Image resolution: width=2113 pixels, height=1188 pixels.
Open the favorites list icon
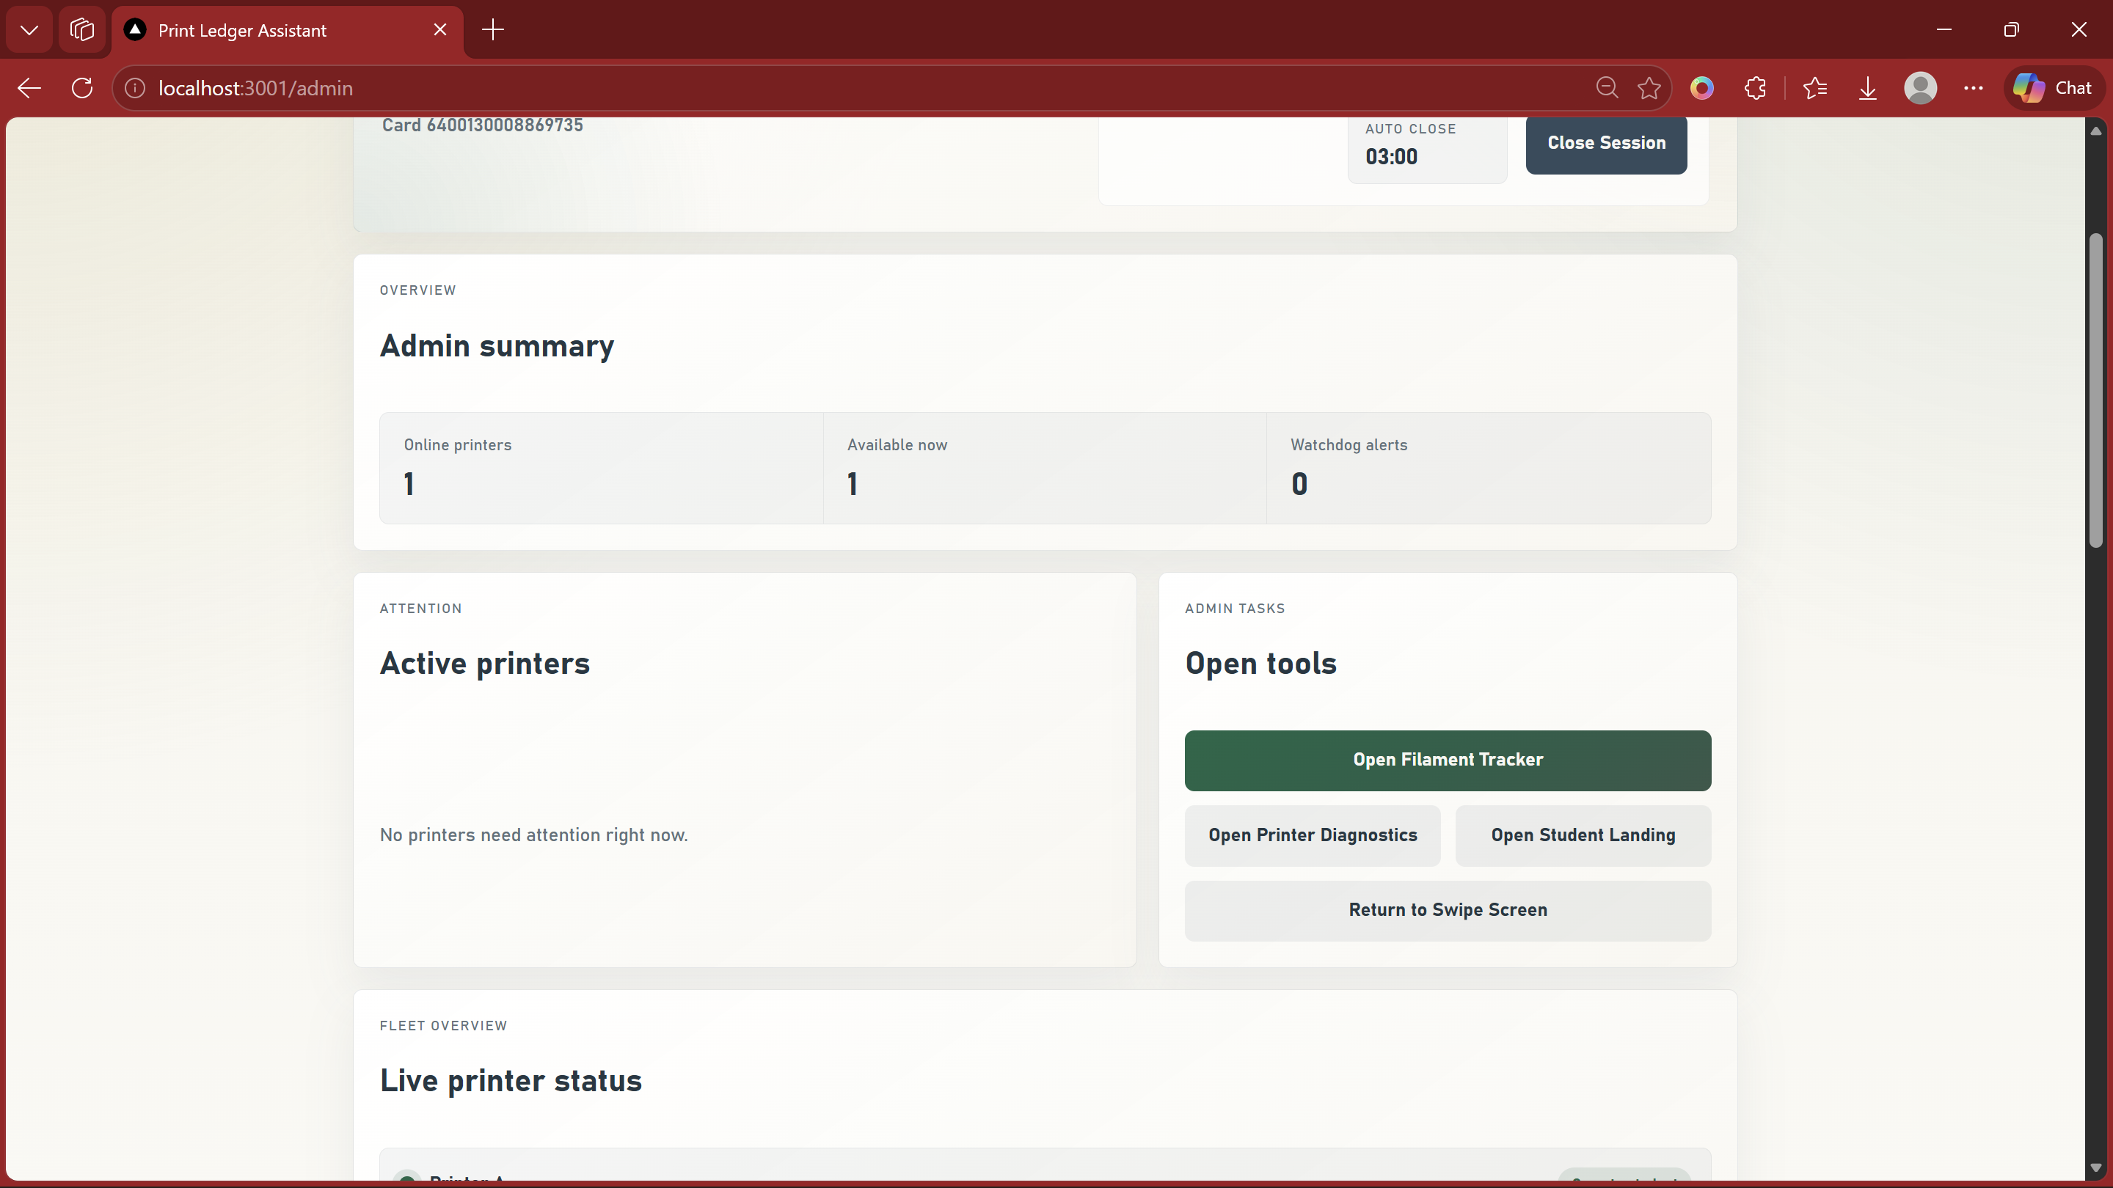coord(1815,88)
